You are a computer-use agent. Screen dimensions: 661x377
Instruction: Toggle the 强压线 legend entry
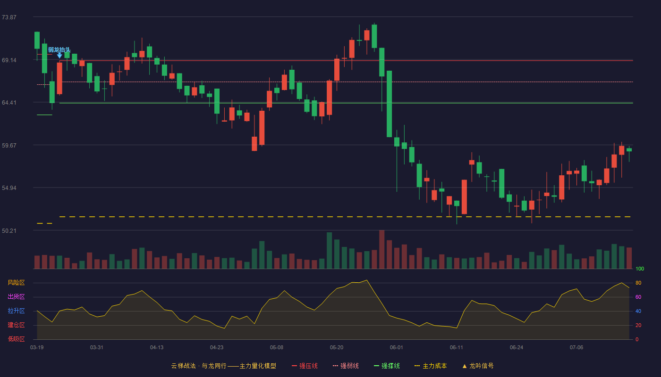click(305, 366)
